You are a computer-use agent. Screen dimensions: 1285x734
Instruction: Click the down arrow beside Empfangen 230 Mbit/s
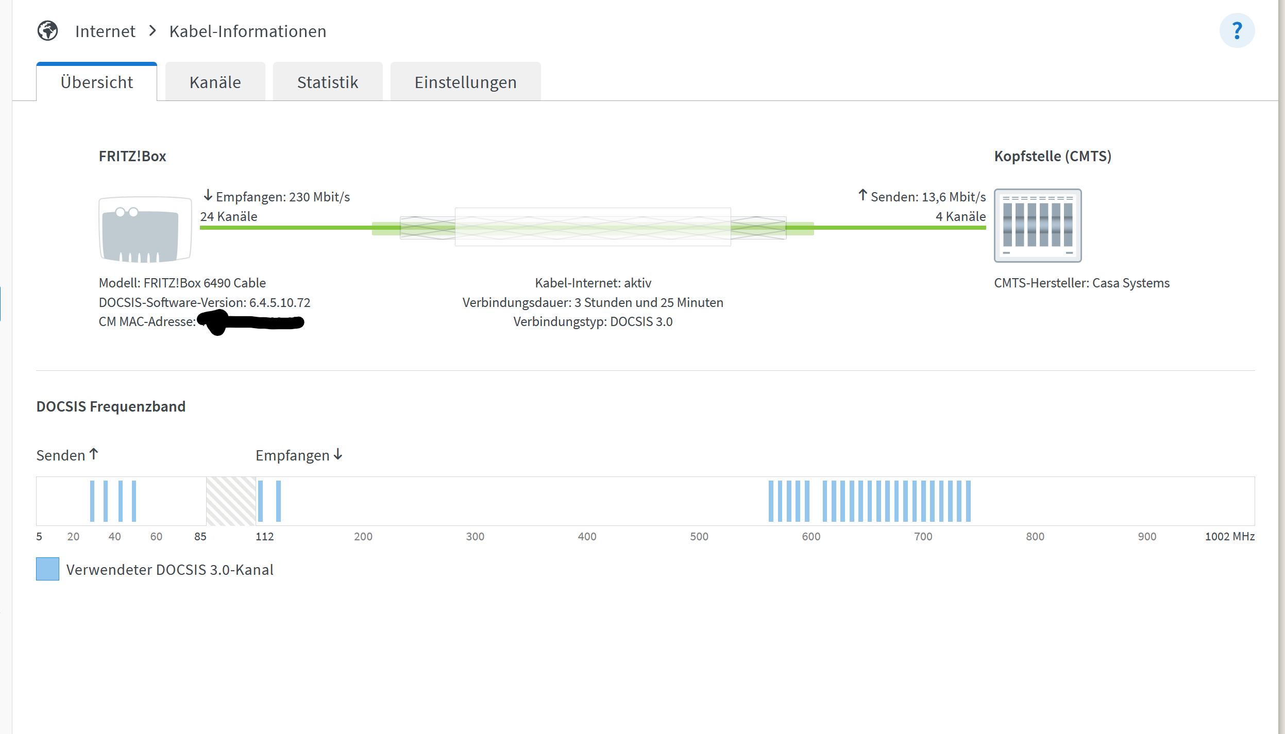pyautogui.click(x=208, y=195)
